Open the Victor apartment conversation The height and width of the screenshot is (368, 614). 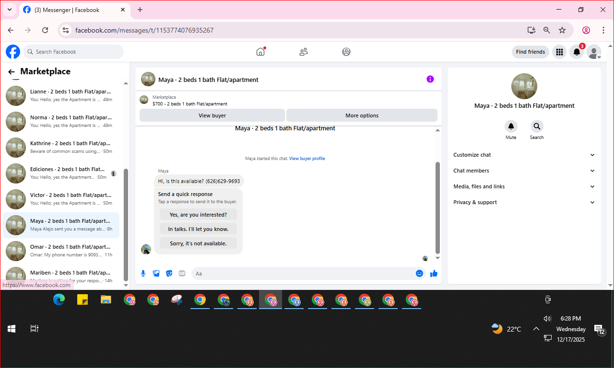pos(61,199)
